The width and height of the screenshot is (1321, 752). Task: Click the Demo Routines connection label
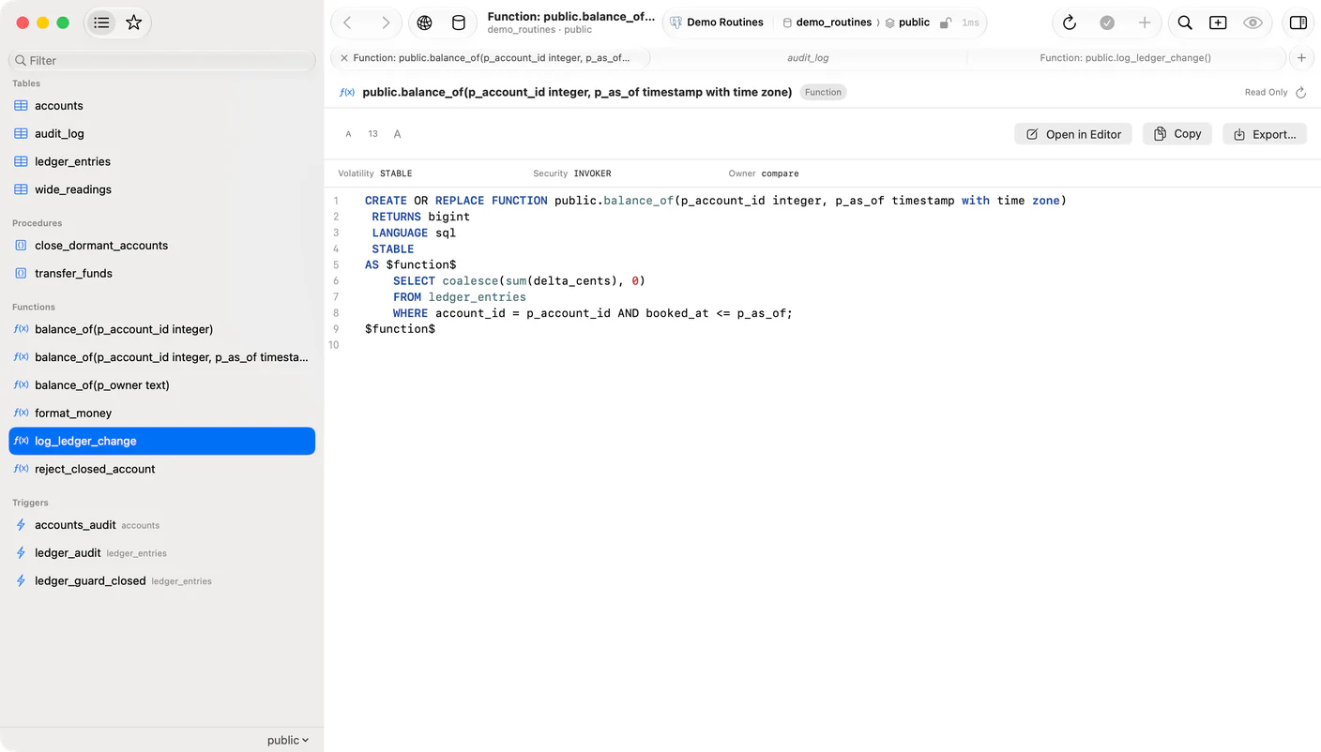pyautogui.click(x=717, y=23)
